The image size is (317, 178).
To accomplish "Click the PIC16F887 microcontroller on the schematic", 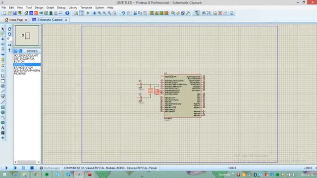I will tap(183, 96).
